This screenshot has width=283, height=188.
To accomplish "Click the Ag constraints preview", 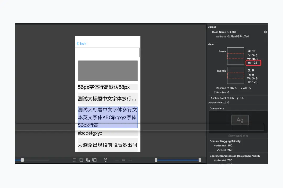I will (240, 120).
